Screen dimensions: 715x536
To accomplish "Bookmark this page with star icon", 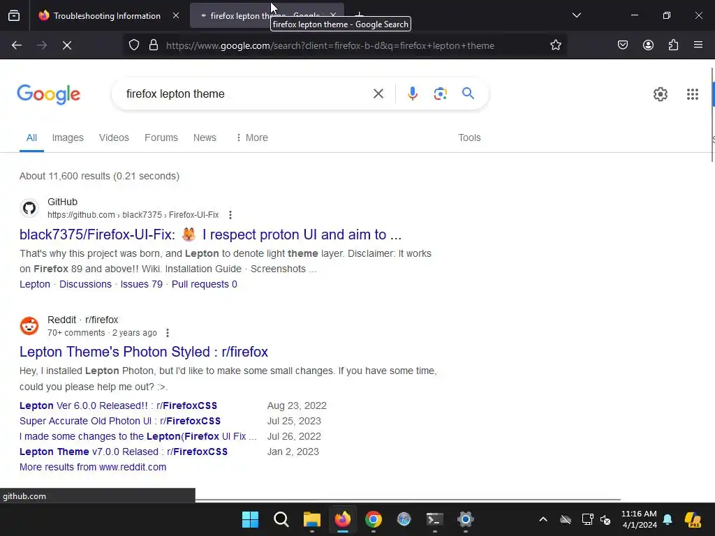I will 555,45.
